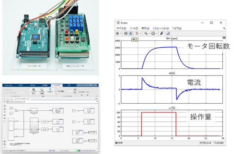The image size is (234, 154).
Task: Toggle the cursor measurements ruler icon
Action: (x=168, y=33)
